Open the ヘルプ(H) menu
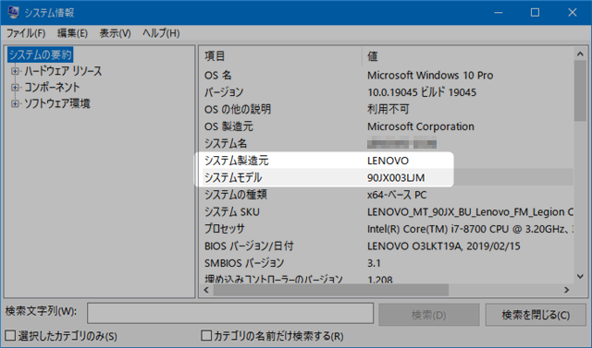The image size is (592, 348). tap(161, 33)
